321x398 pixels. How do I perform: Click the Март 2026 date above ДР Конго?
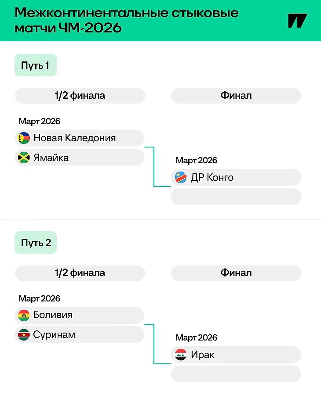(197, 161)
